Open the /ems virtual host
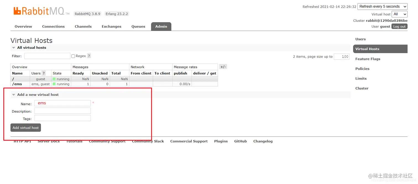The height and width of the screenshot is (184, 418). coord(17,84)
